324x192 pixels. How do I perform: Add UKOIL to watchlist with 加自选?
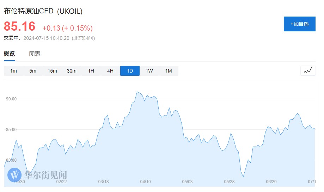click(299, 24)
